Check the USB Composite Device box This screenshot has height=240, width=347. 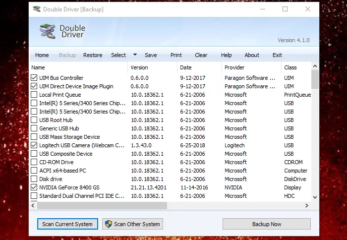click(34, 154)
